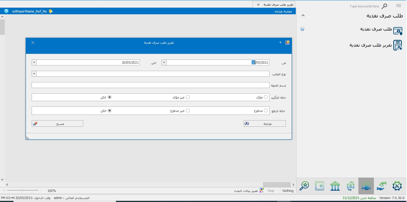Open the money exchange arrows module icon

(351, 186)
